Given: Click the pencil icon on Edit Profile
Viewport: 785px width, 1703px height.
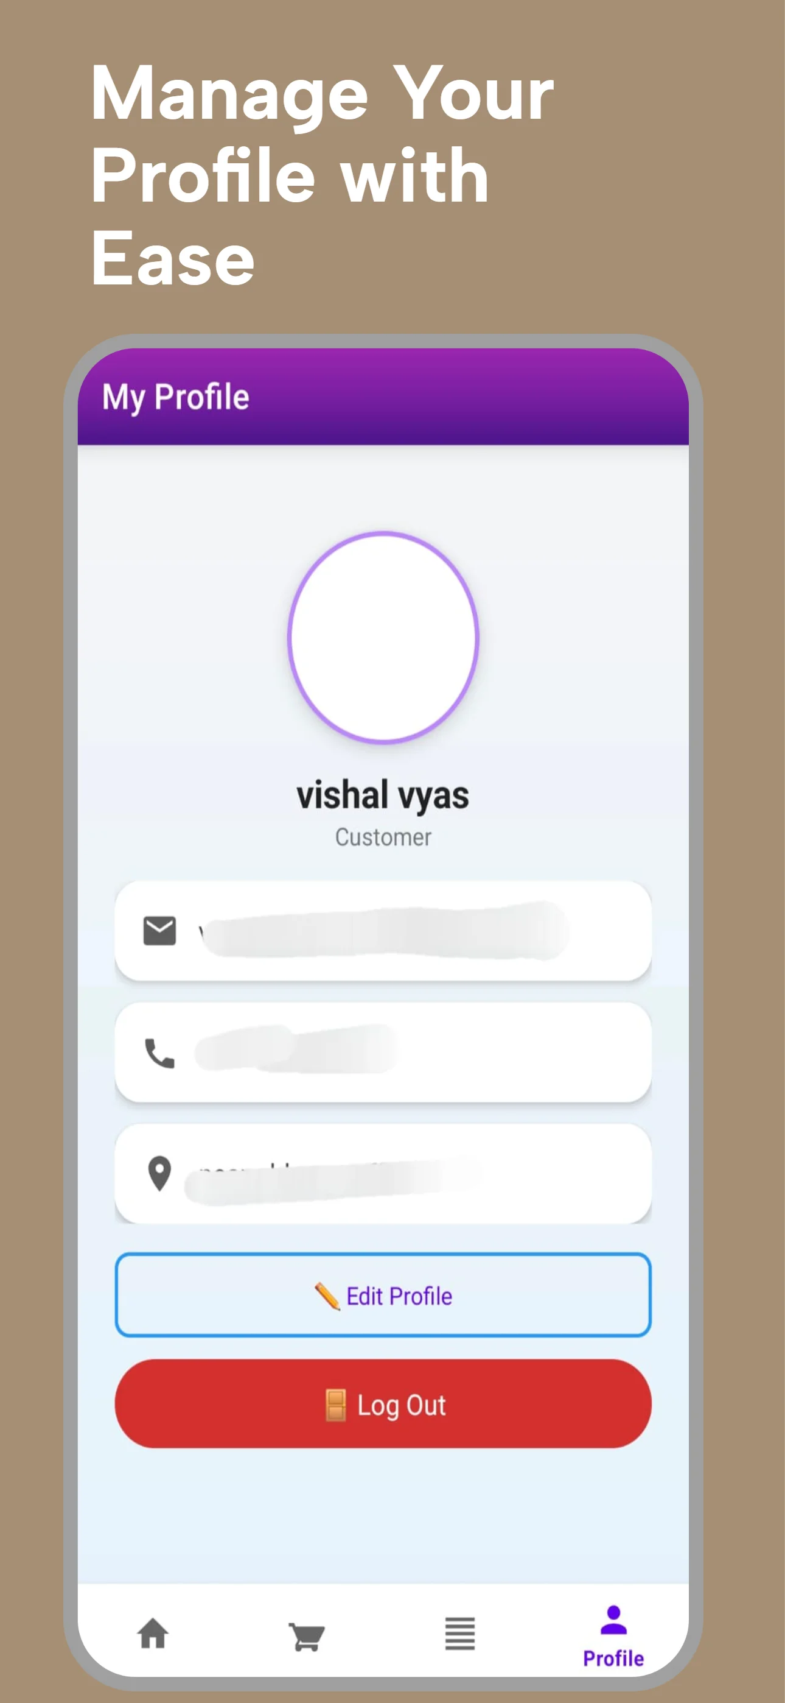Looking at the screenshot, I should point(327,1296).
